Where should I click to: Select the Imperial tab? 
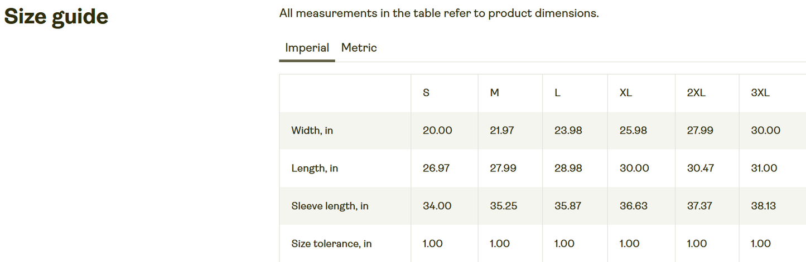(307, 48)
